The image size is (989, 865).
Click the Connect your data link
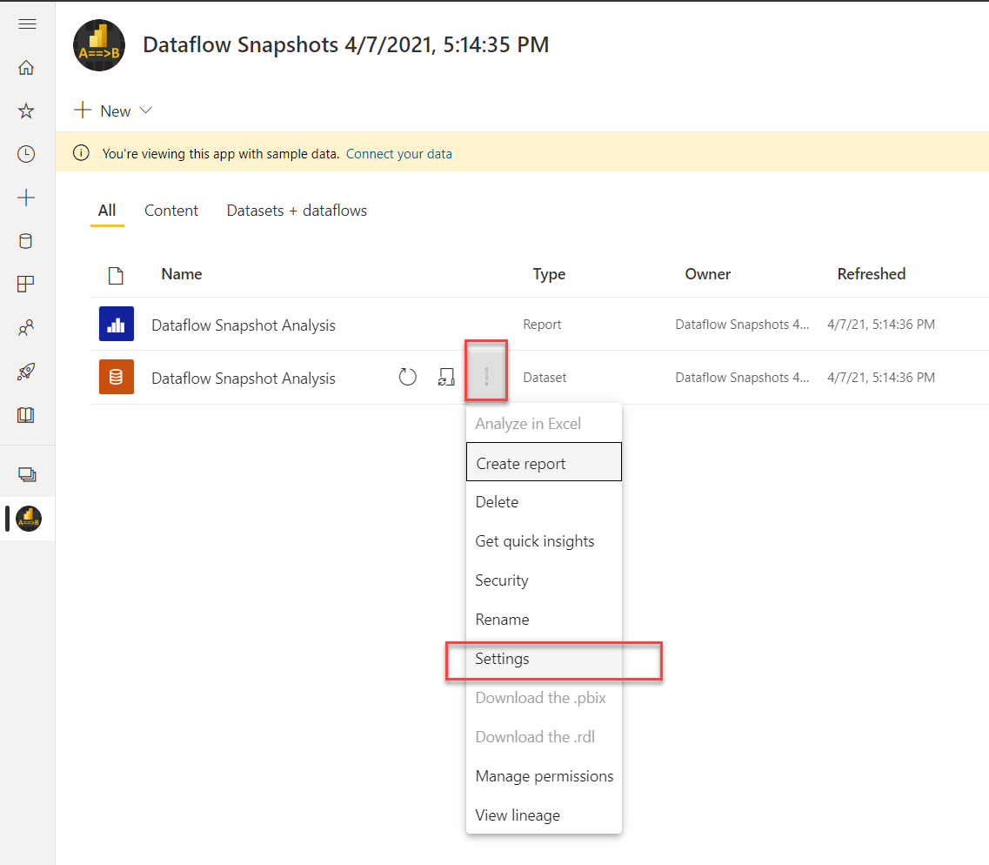tap(398, 154)
